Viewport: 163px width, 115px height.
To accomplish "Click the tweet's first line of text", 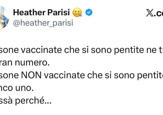I will coord(81,46).
